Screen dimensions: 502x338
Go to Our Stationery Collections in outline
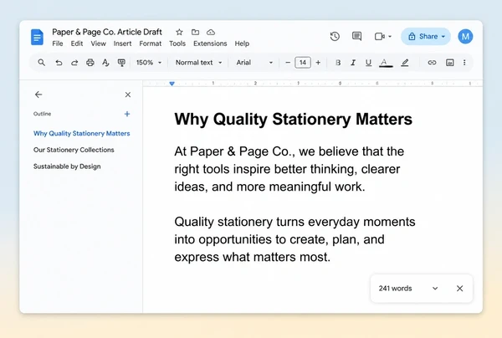[74, 150]
